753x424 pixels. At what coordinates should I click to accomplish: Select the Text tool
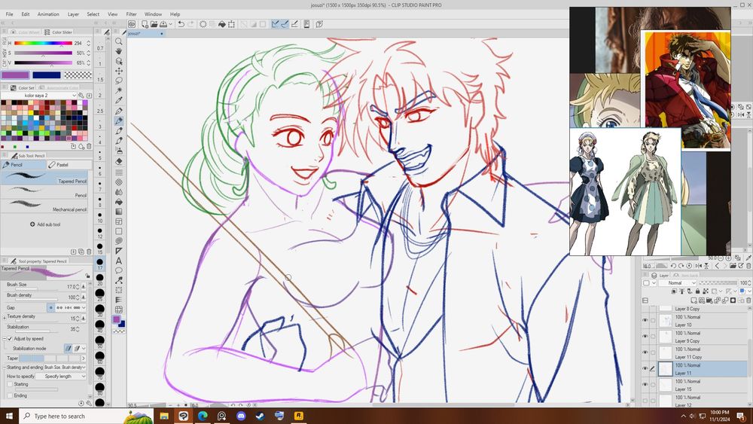119,261
